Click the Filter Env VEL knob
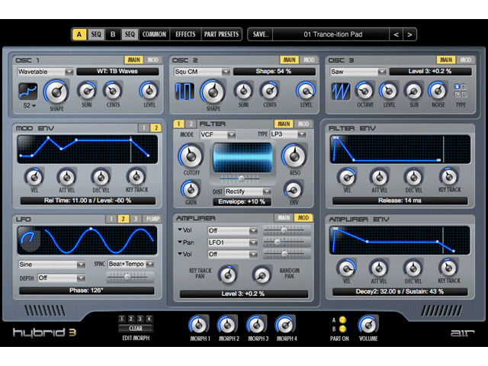This screenshot has height=366, width=488. (347, 177)
